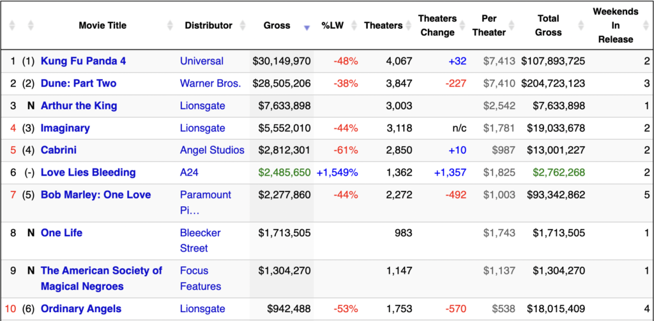Open the Dune: Part Two movie link
Screen dimensions: 654x321
[79, 84]
